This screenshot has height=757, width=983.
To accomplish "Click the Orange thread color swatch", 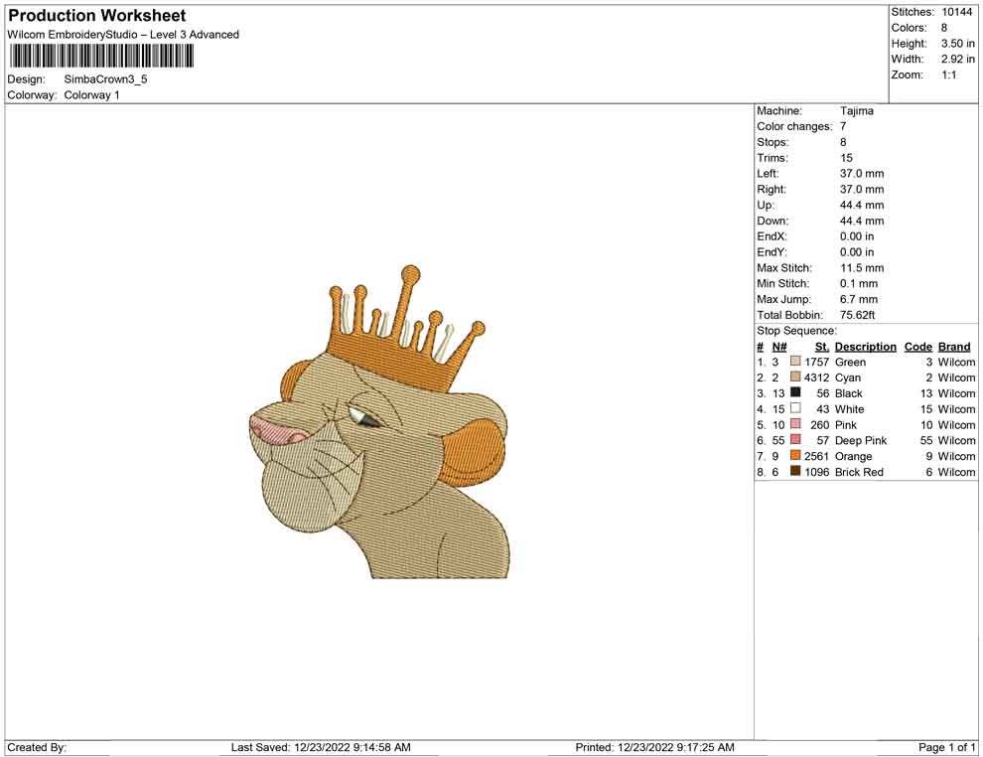I will click(794, 456).
